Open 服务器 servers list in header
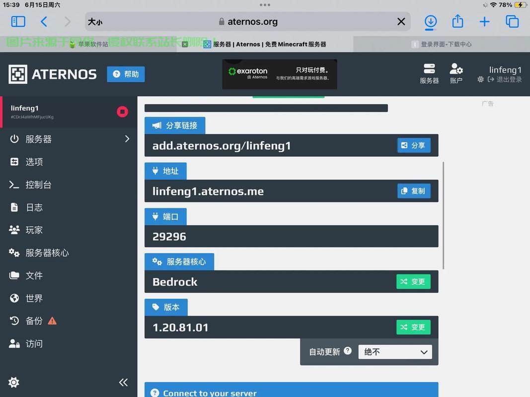This screenshot has width=530, height=397. tap(429, 73)
